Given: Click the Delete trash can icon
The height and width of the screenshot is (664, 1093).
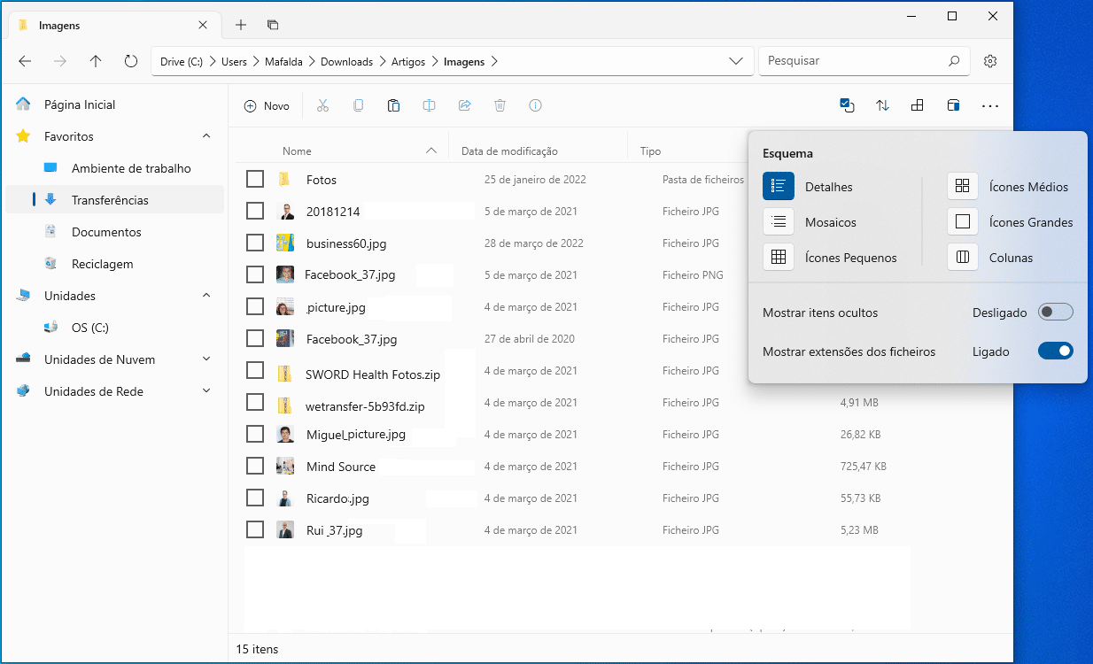Looking at the screenshot, I should 500,105.
